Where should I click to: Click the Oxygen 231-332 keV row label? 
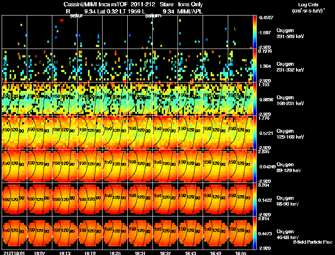coord(290,67)
